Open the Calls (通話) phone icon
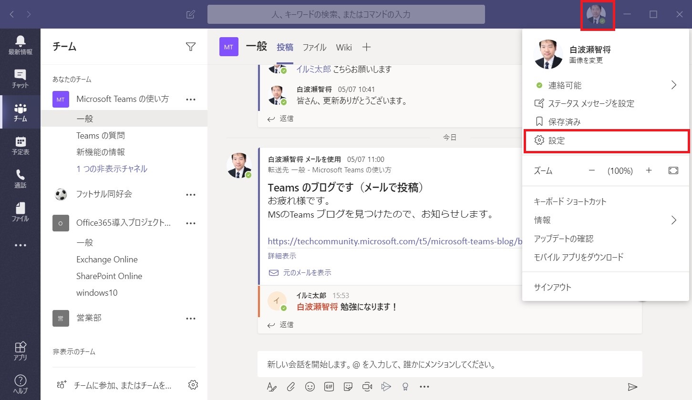Image resolution: width=692 pixels, height=400 pixels. (20, 179)
